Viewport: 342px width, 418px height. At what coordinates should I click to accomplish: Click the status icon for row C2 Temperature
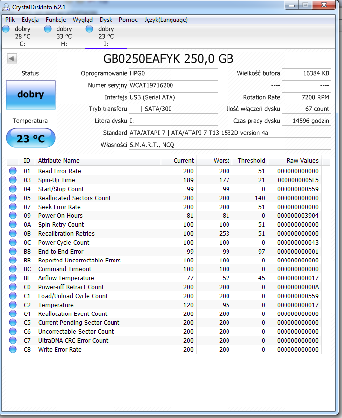pos(13,305)
